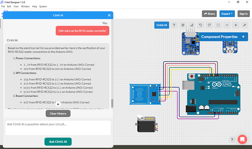Click the 3.3V connection line text
Image resolution: width=252 pixels, height=149 pixels.
59,65
